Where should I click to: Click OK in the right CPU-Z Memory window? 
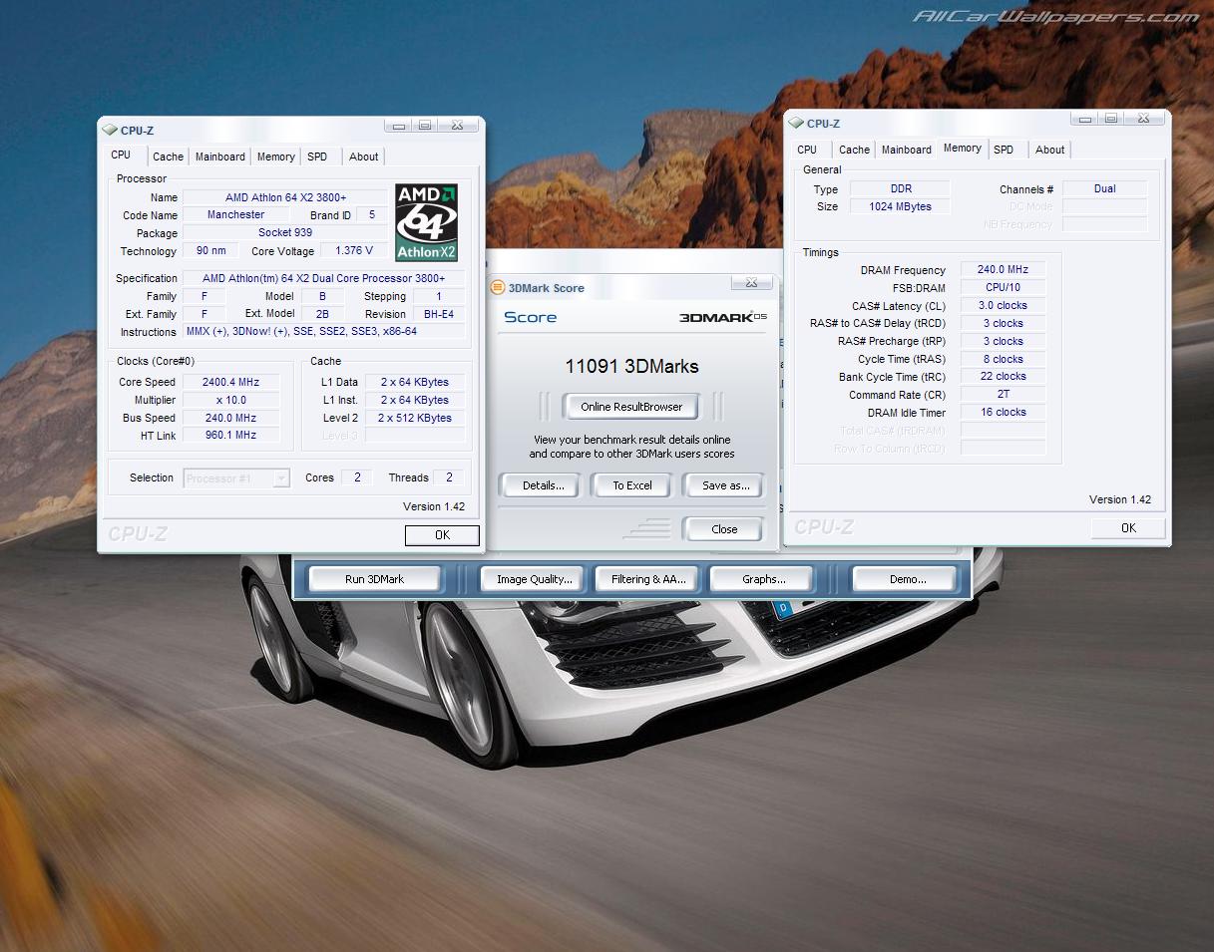pos(1128,528)
